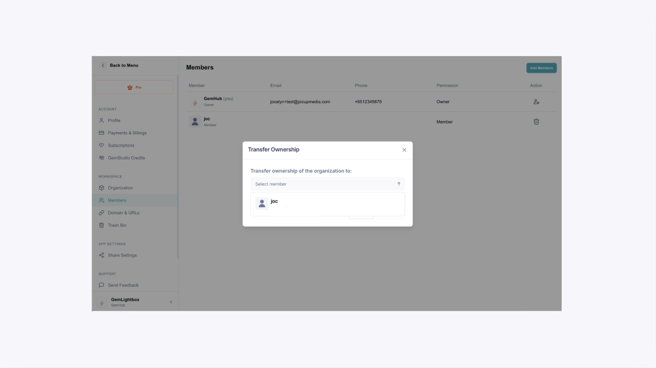The image size is (656, 368).
Task: Click the GemStudio Credits icon
Action: pos(101,158)
